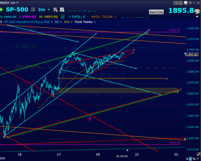Click the SP-500 symbol name
The image size is (201, 161).
pos(17,10)
